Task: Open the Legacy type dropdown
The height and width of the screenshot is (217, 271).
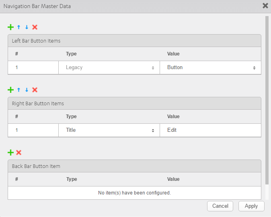Action: (109, 68)
